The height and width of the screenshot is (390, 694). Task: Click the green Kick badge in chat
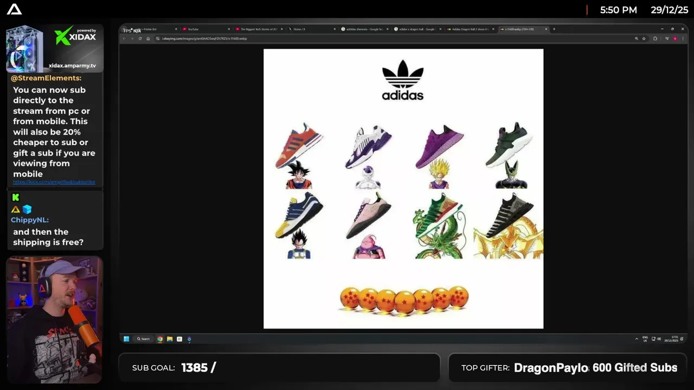pyautogui.click(x=16, y=198)
